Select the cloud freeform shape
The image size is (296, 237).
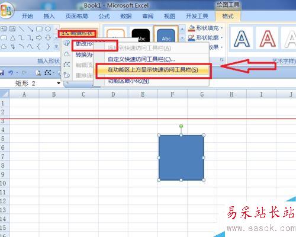(4, 47)
